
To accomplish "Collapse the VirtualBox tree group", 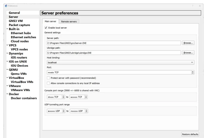I will pyautogui.click(x=7, y=78).
